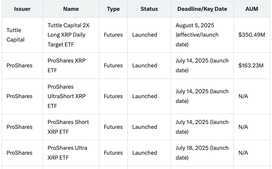This screenshot has width=272, height=169.
Task: Click the ProShares XRP ETF name cell
Action: 66,65
